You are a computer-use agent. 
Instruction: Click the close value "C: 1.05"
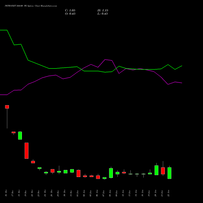click(x=70, y=11)
